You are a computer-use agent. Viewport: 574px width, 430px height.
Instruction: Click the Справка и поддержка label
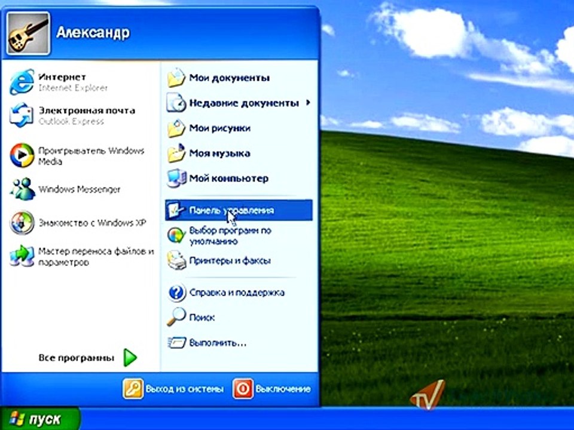[x=237, y=293]
